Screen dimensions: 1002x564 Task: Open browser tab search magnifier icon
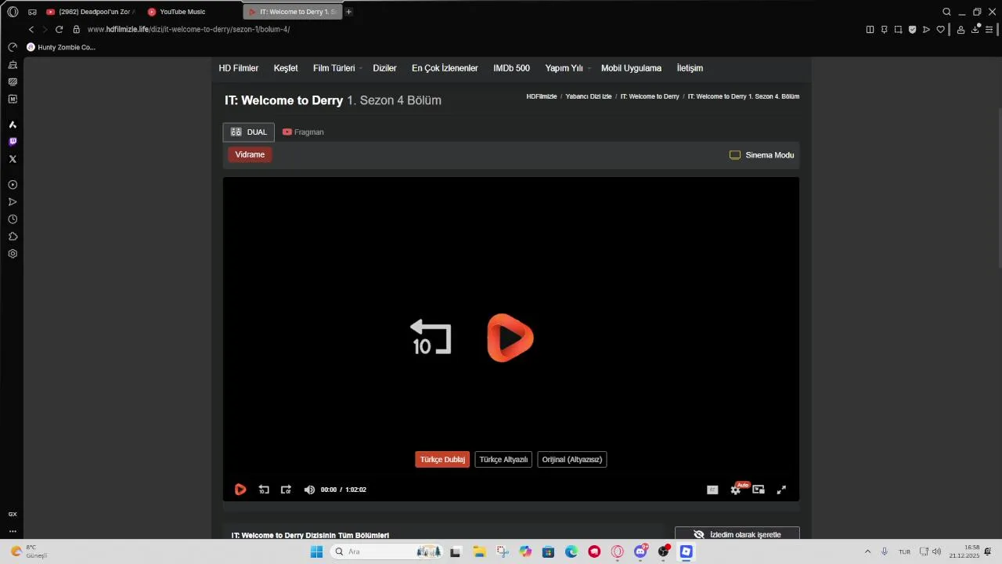click(x=946, y=12)
